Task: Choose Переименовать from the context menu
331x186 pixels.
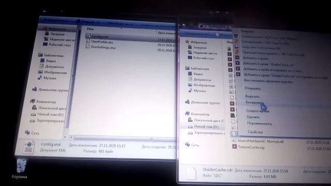Action: [x=260, y=123]
